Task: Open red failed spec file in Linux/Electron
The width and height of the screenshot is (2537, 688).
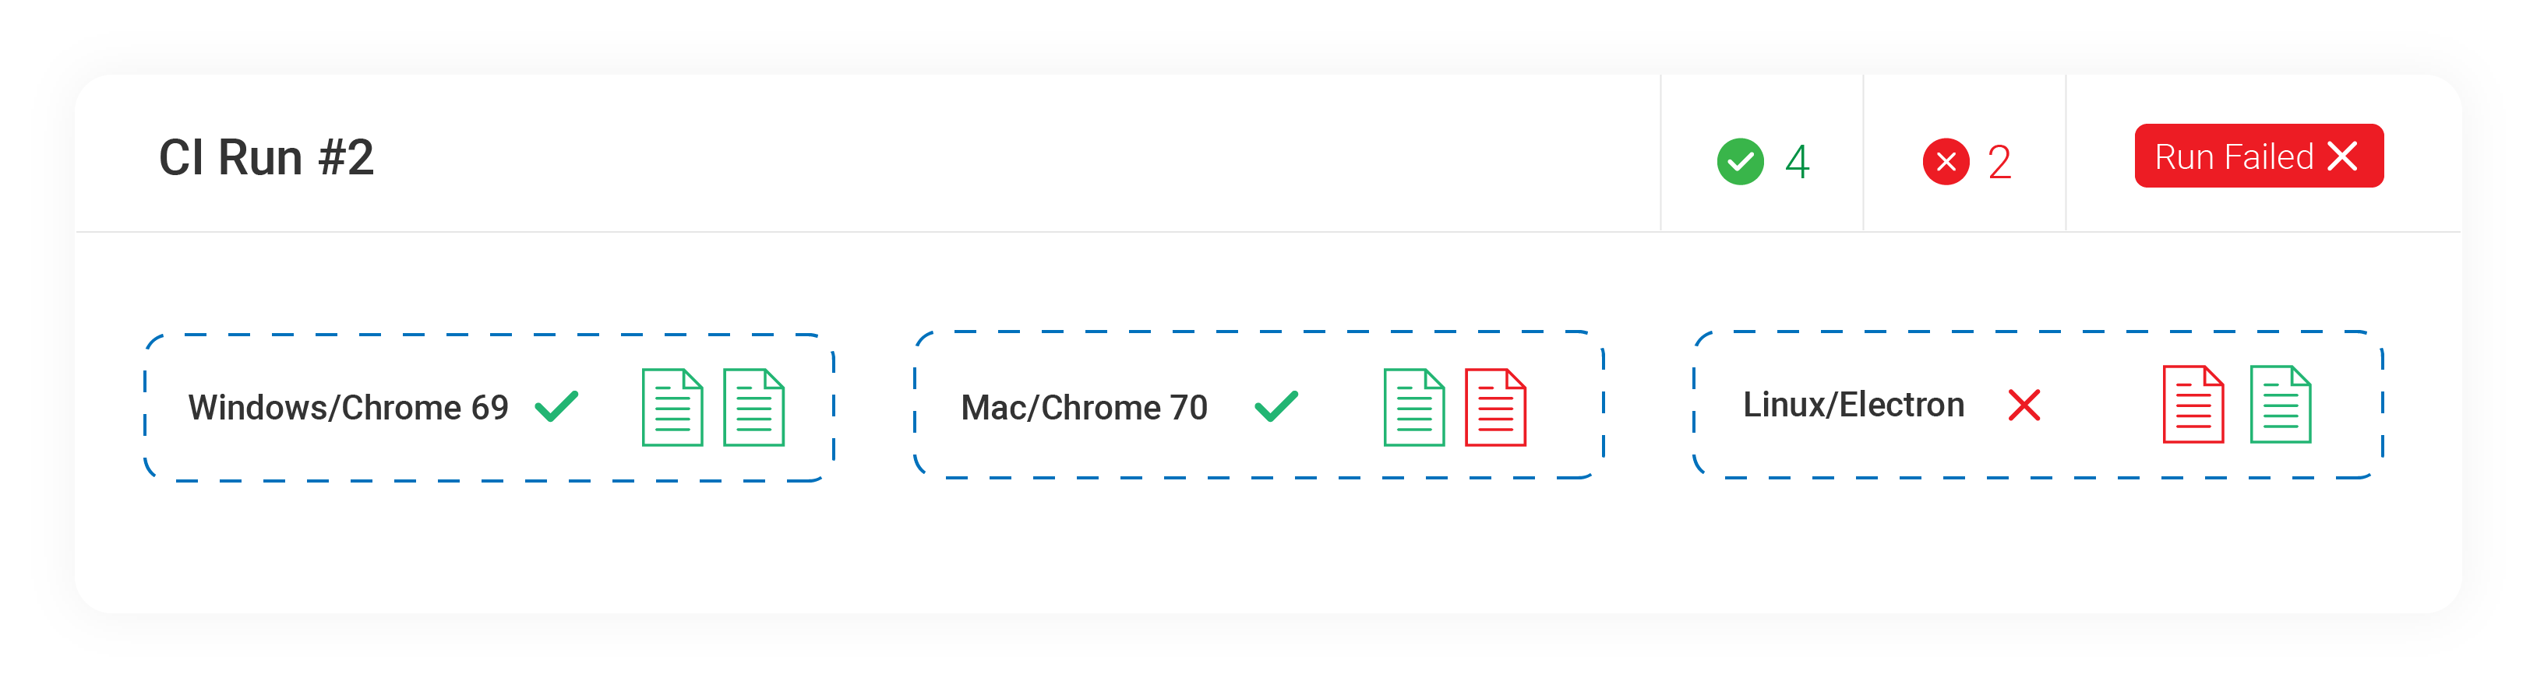Action: point(2193,405)
